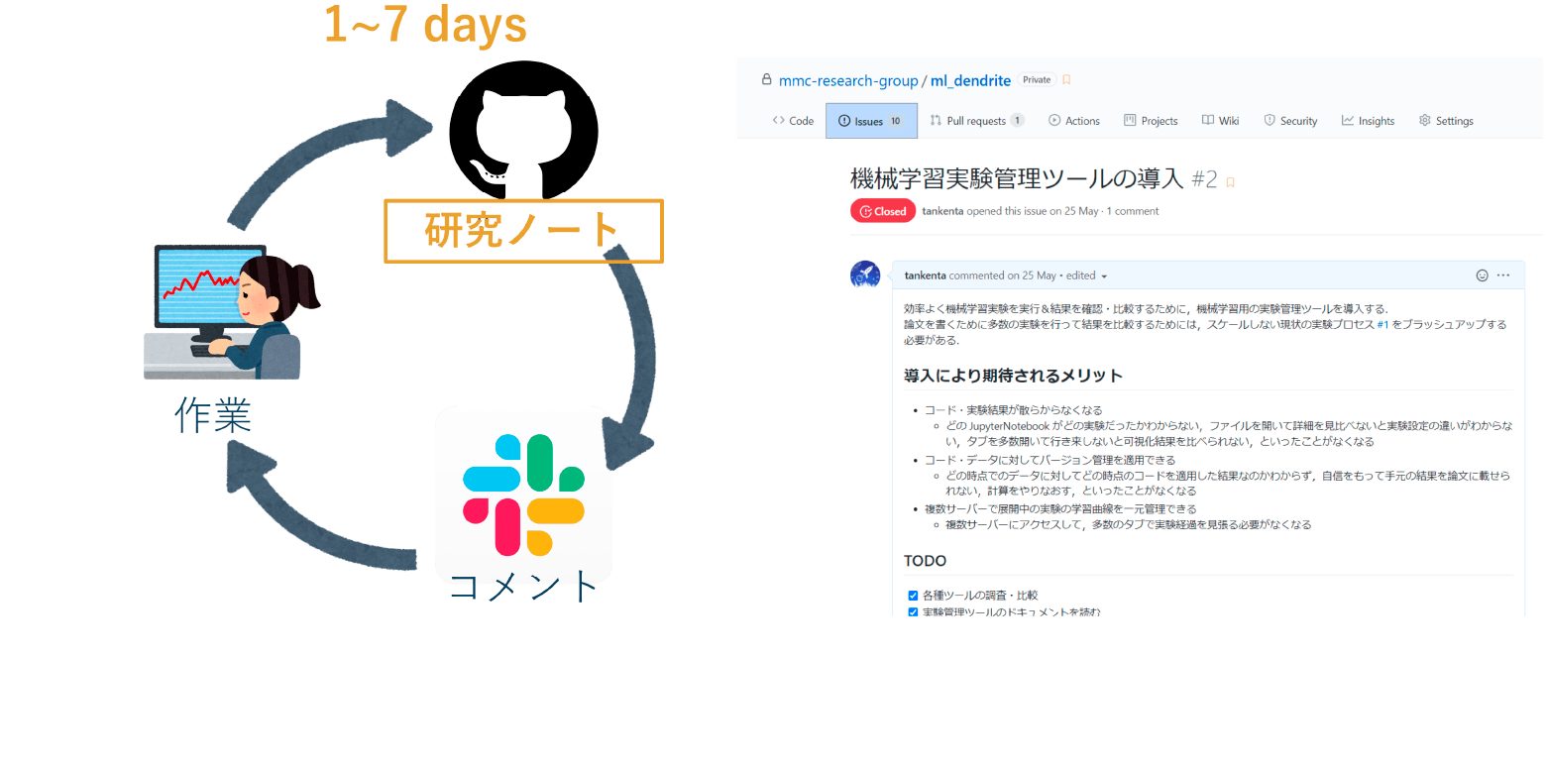Click the bullet コード・実験結果が散らからなくなる
The height and width of the screenshot is (769, 1546).
point(1013,410)
